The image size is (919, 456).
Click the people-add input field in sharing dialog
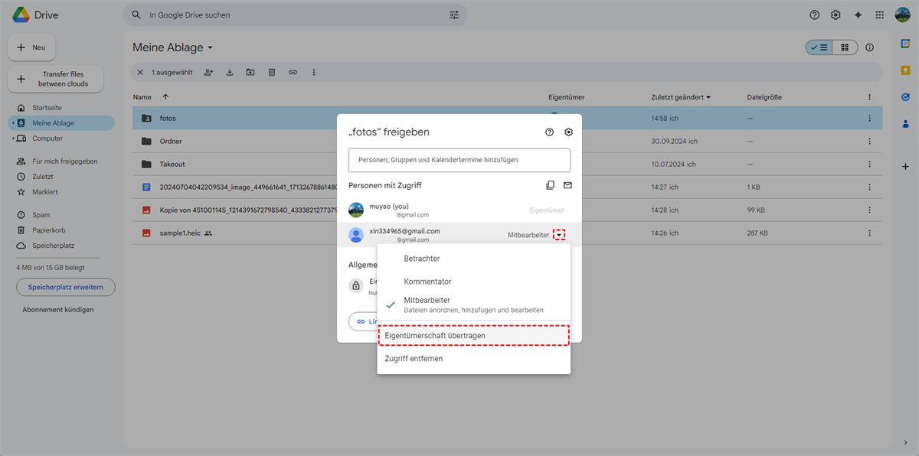(x=459, y=160)
